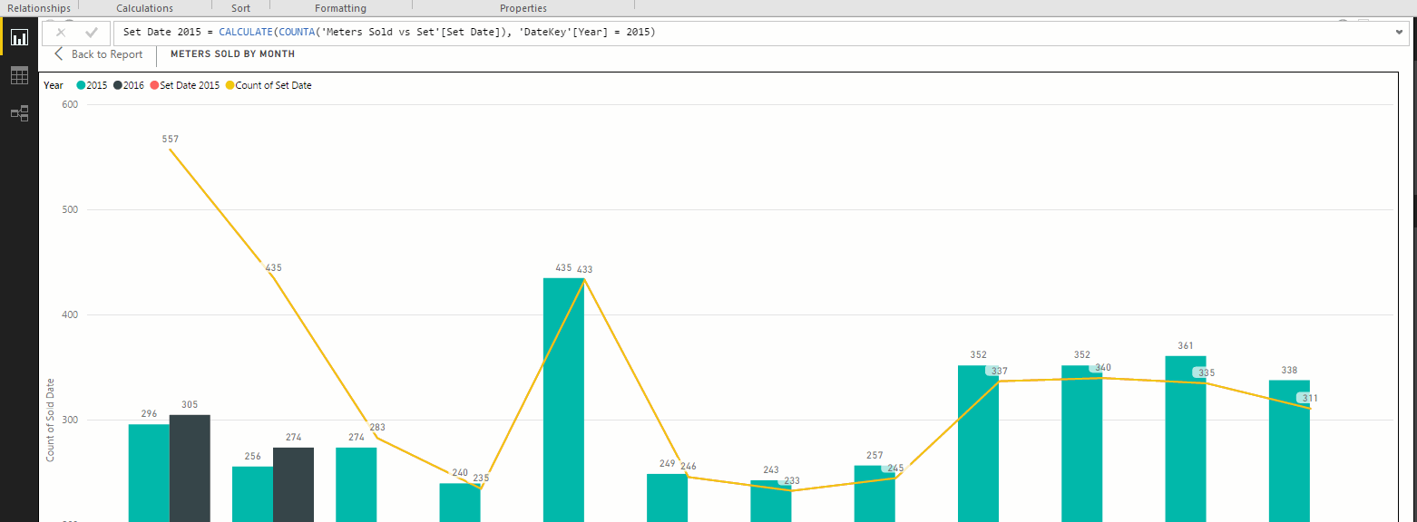The width and height of the screenshot is (1417, 522).
Task: Select the 2015 bar labeled 338
Action: tap(1289, 451)
